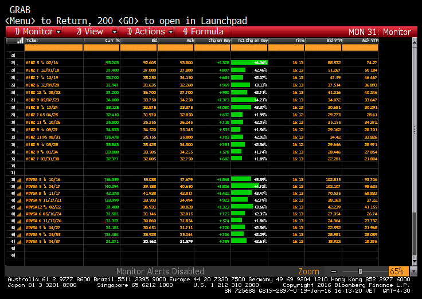Click the scroll down arrow of the monitor table

415,261
